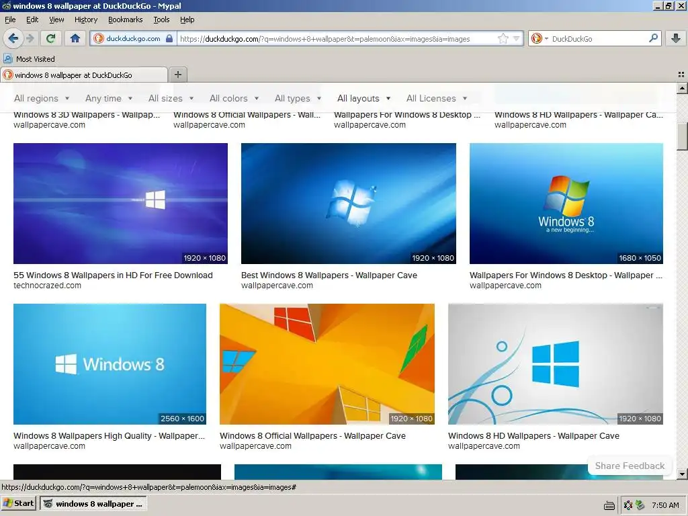This screenshot has width=688, height=516.
Task: Click the Mypal title bar app icon
Action: 6,5
